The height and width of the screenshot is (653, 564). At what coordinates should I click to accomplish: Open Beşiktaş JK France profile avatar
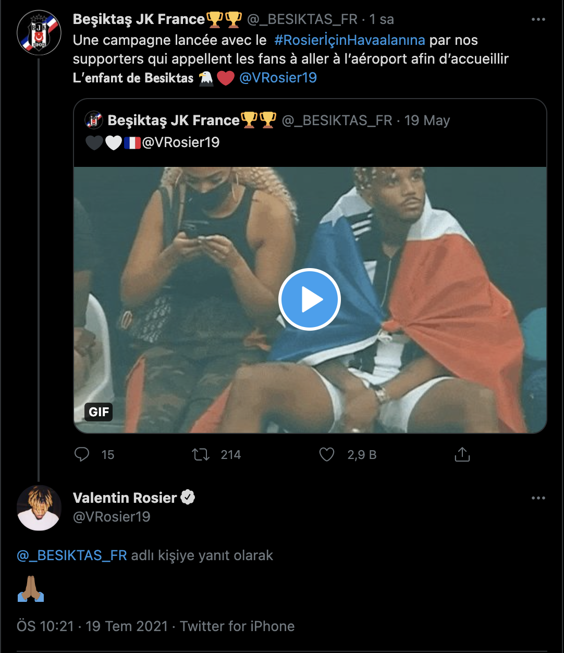coord(39,33)
